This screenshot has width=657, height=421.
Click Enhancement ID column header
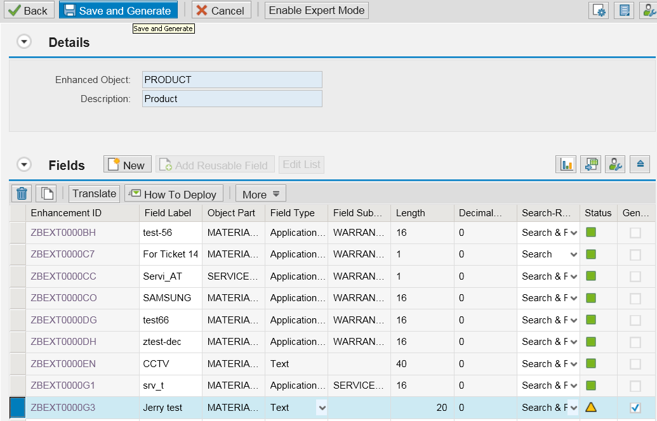click(82, 213)
